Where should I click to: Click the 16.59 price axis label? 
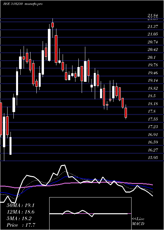(x=153, y=142)
